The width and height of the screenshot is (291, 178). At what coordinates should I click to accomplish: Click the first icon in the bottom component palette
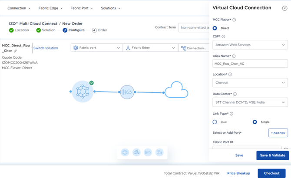point(125,152)
